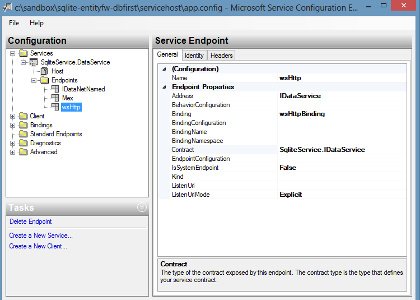Collapse the Endpoint Properties group

(164, 87)
